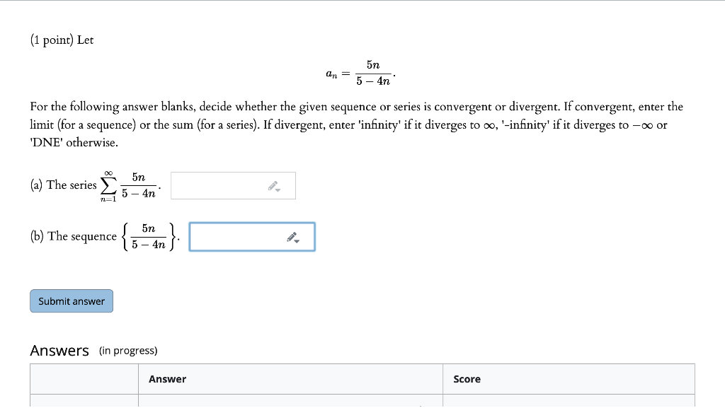Select the Score column header
This screenshot has width=725, height=408.
[467, 379]
